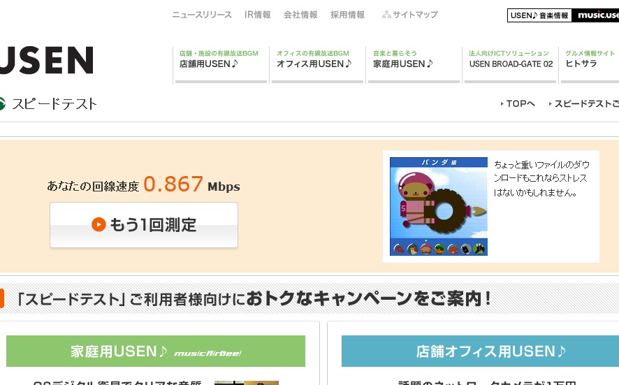The height and width of the screenshot is (385, 619).
Task: Click the USEN logo
Action: point(46,60)
